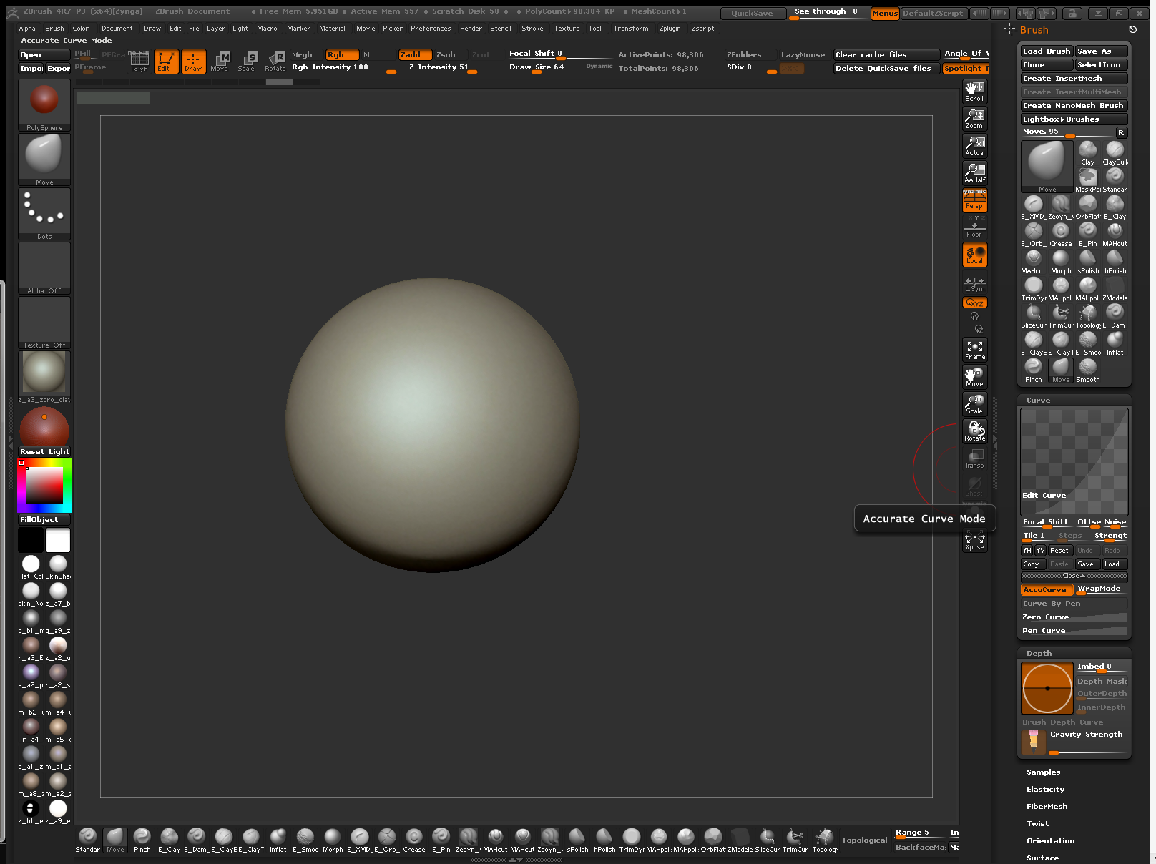
Task: Toggle Transp transparency mode
Action: click(974, 459)
